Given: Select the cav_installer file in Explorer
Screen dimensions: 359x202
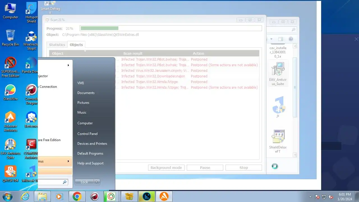Looking at the screenshot, I should [x=278, y=52].
